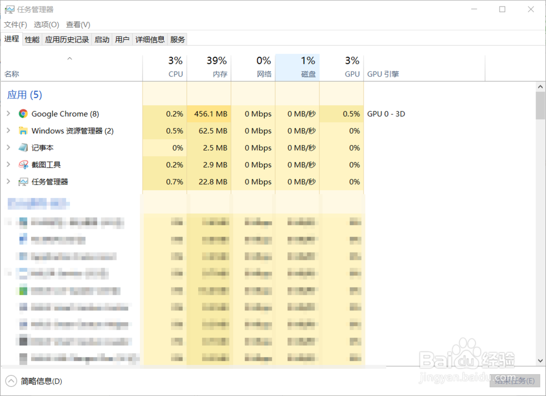Open the 文件(F) menu
This screenshot has width=546, height=396.
pyautogui.click(x=16, y=25)
